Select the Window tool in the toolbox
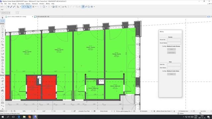The height and width of the screenshot is (119, 212). pyautogui.click(x=3, y=32)
